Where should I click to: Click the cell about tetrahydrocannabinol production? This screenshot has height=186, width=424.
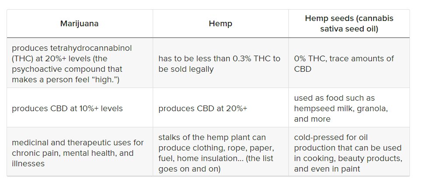coord(79,63)
